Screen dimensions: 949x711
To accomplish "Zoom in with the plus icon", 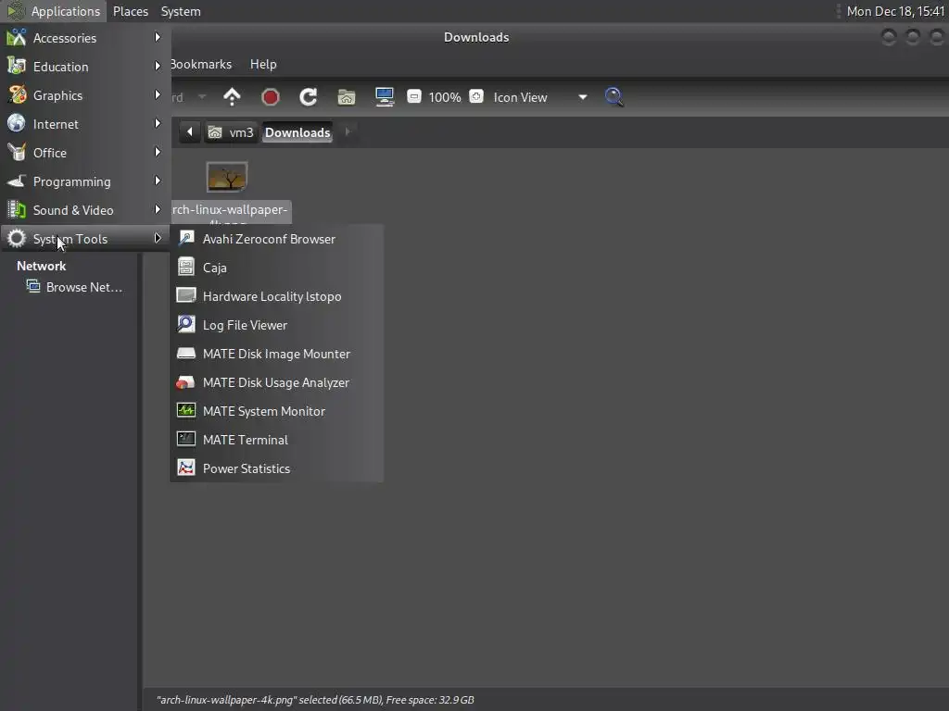I will 476,96.
